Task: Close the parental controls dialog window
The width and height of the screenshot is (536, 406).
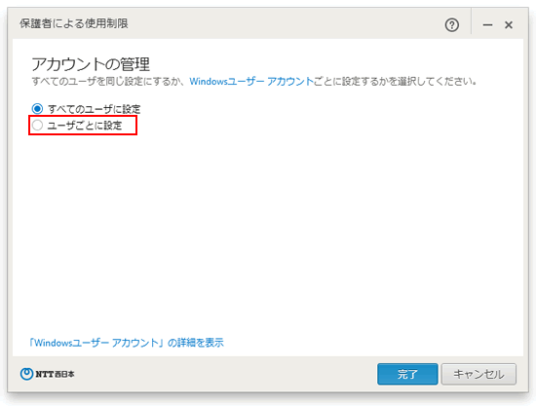Action: pyautogui.click(x=509, y=25)
